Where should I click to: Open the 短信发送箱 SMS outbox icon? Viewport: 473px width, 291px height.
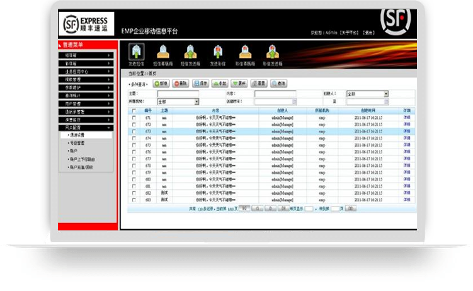click(190, 55)
